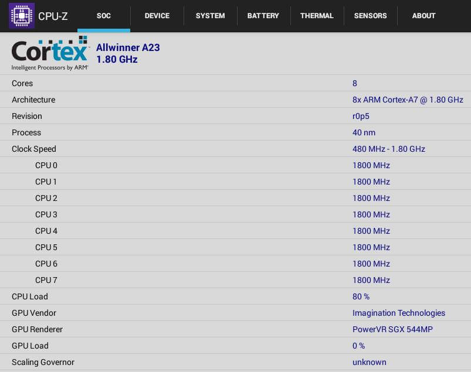The width and height of the screenshot is (471, 372).
Task: Click the CPU Load percentage row
Action: pyautogui.click(x=235, y=296)
